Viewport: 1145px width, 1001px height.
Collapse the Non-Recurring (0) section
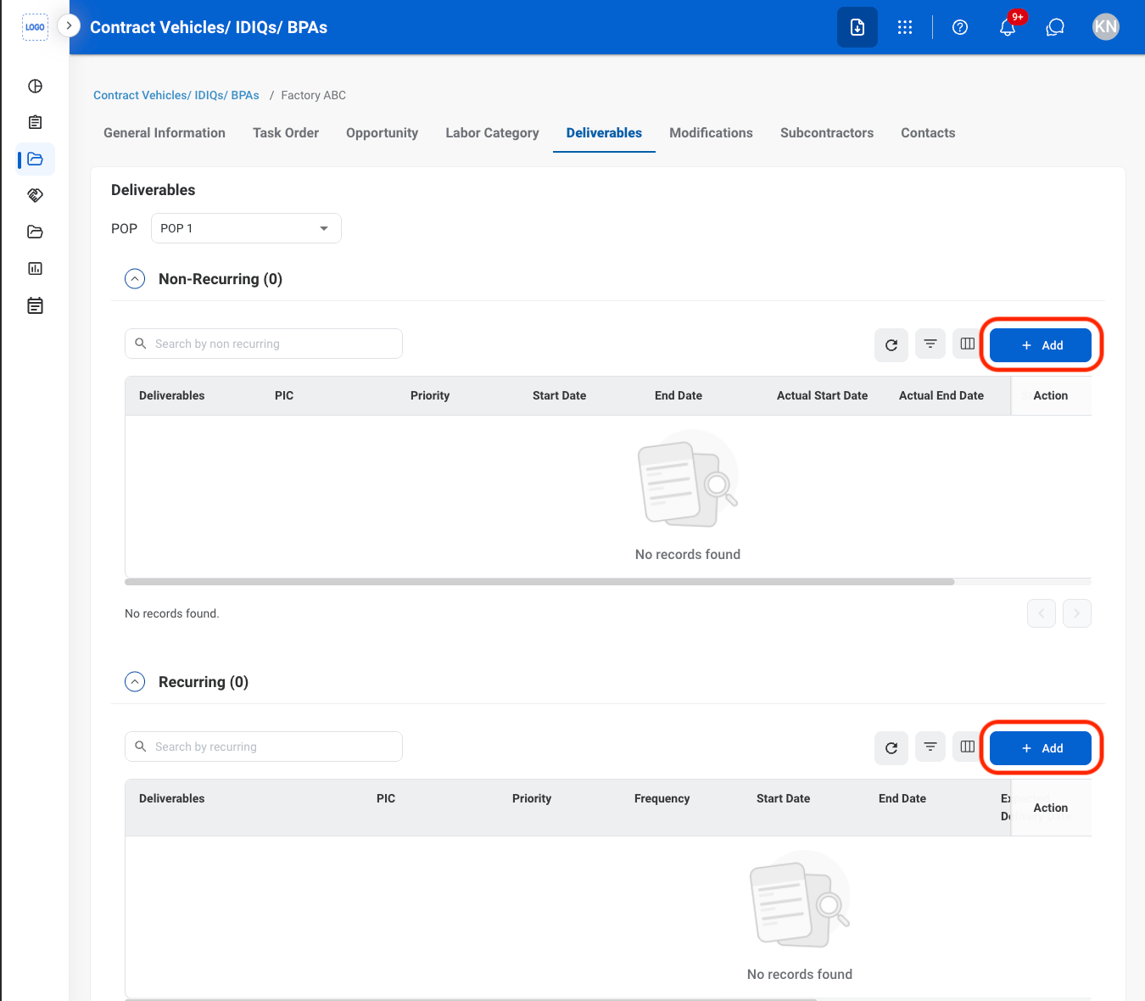pyautogui.click(x=135, y=279)
